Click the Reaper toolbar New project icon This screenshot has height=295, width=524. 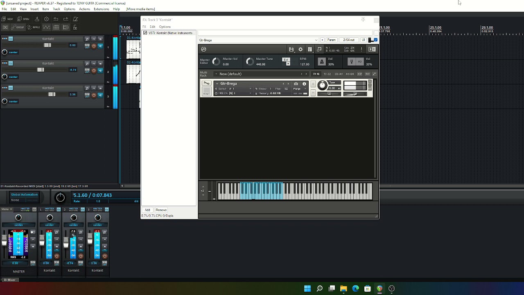[x=7, y=19]
